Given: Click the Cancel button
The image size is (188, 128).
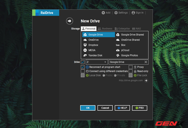Looking at the screenshot, I should 105,108.
